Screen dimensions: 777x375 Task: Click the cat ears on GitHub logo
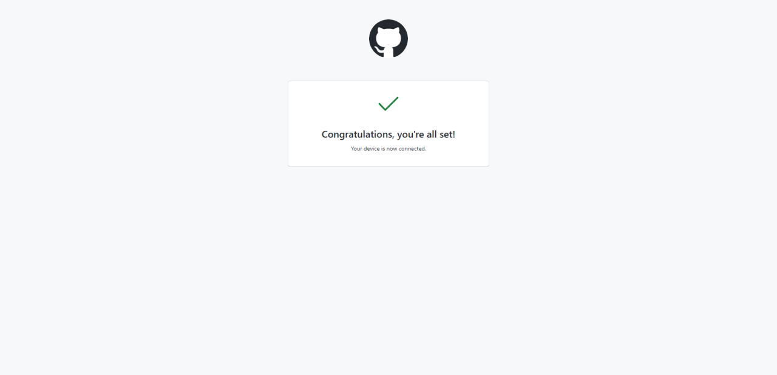[388, 30]
